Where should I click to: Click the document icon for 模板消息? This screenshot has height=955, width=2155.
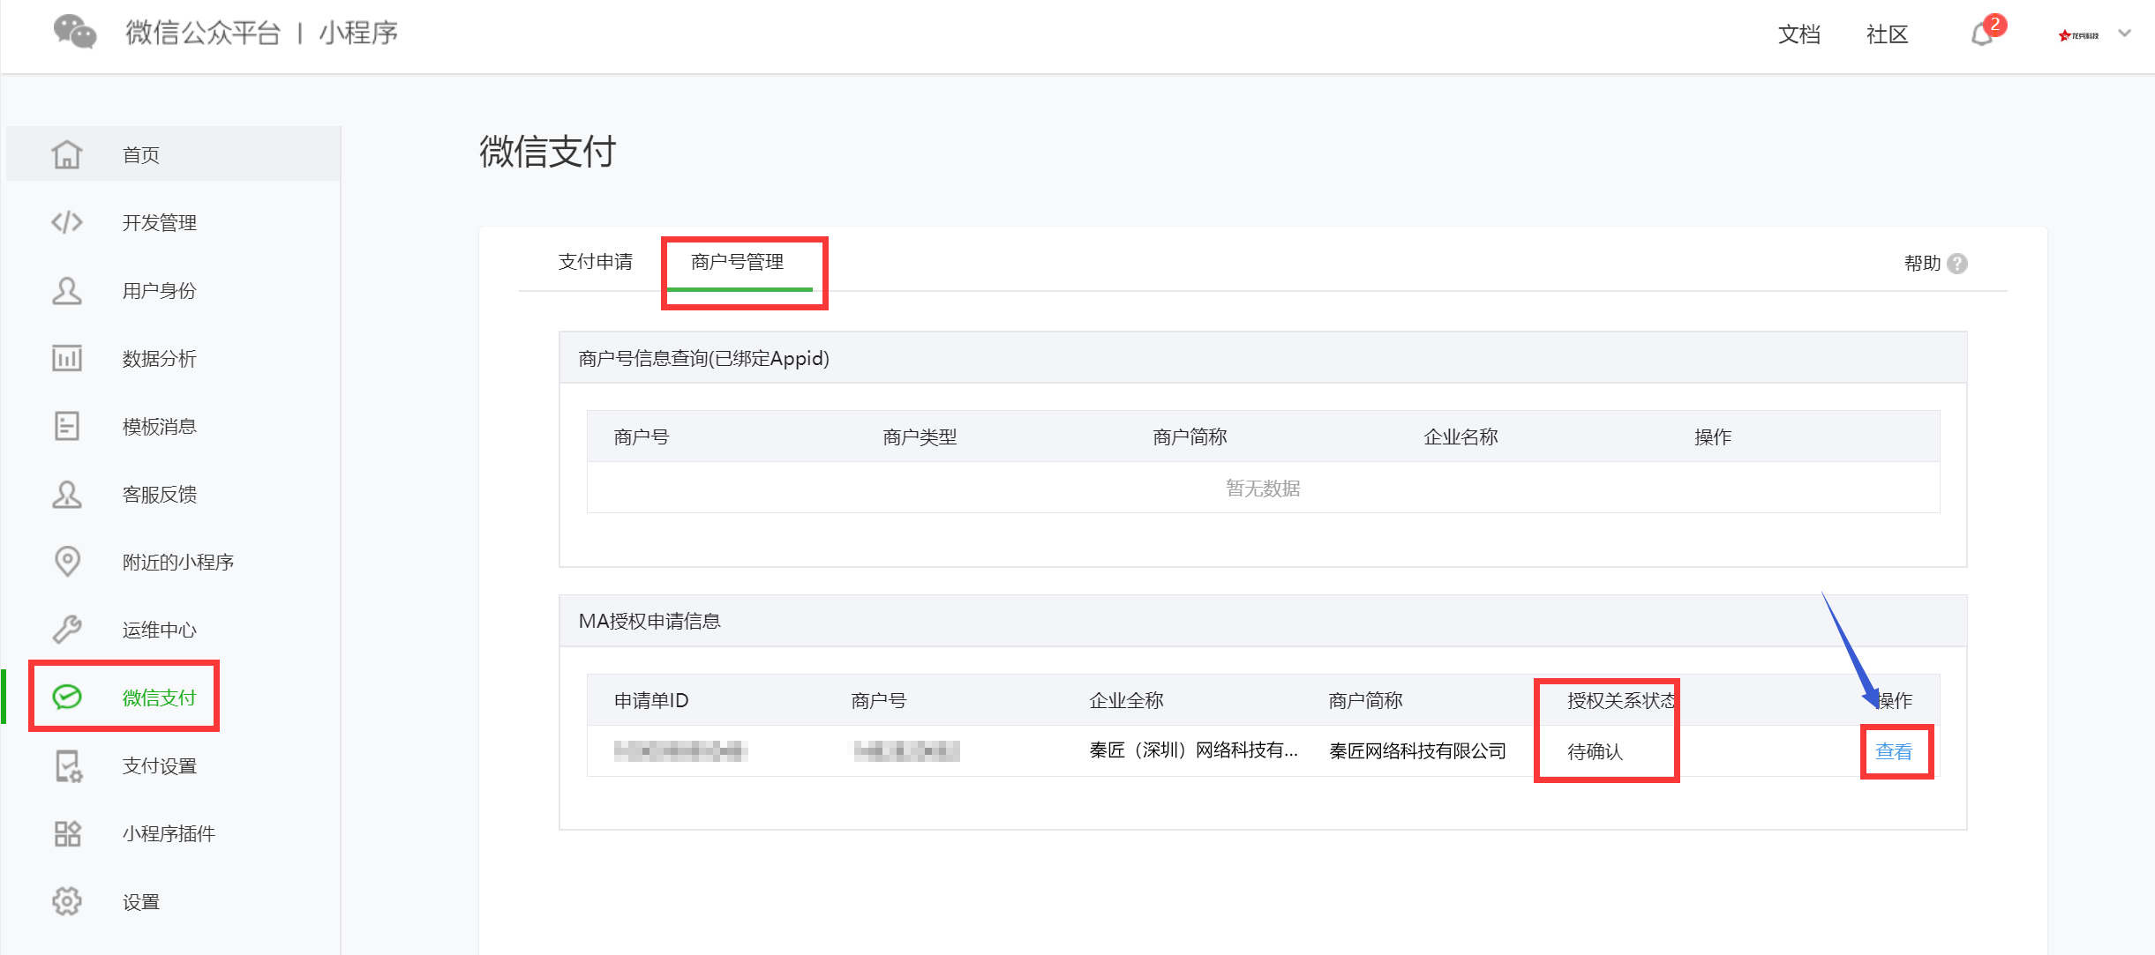tap(67, 426)
